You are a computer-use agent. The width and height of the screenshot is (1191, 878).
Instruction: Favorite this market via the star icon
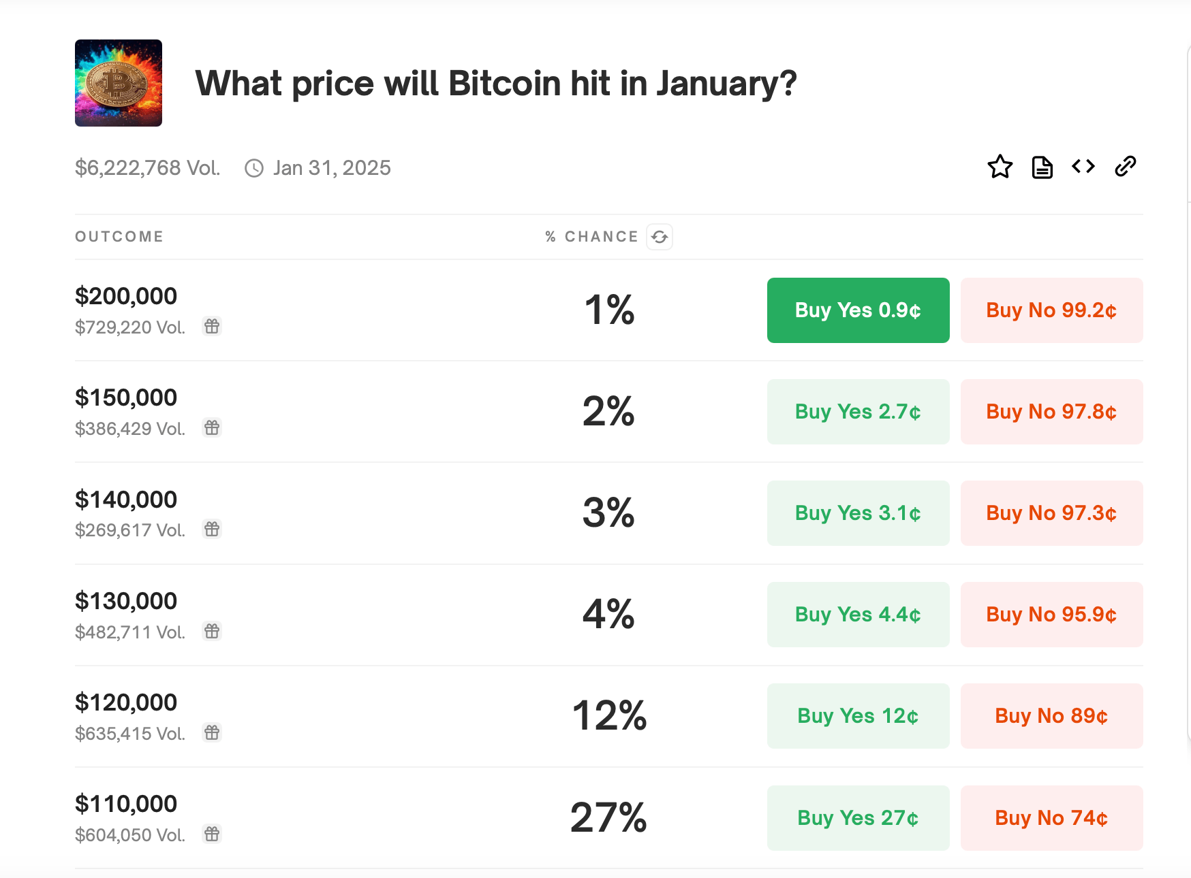point(1000,167)
